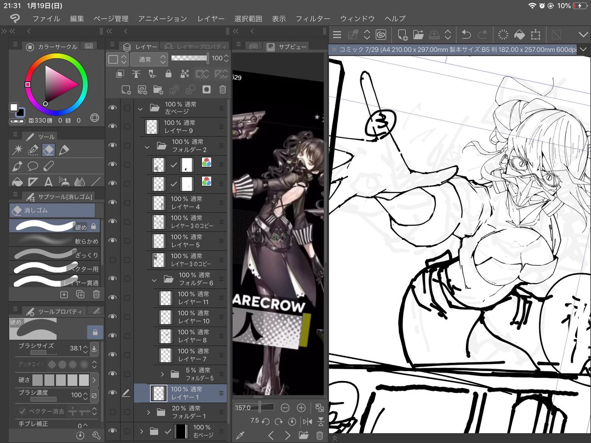Select the レイヤー貫通 eraser sub tool
Screen dimensions: 591x443
pos(55,283)
